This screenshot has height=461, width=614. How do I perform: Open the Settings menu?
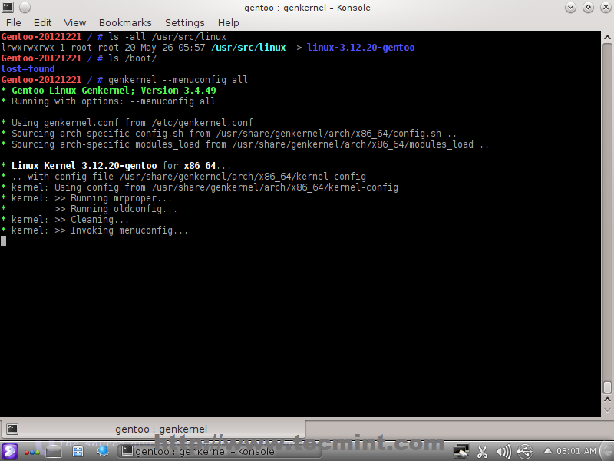[184, 23]
